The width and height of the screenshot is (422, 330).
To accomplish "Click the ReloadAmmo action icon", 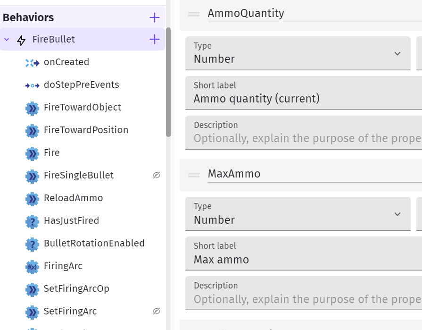I will [x=32, y=199].
